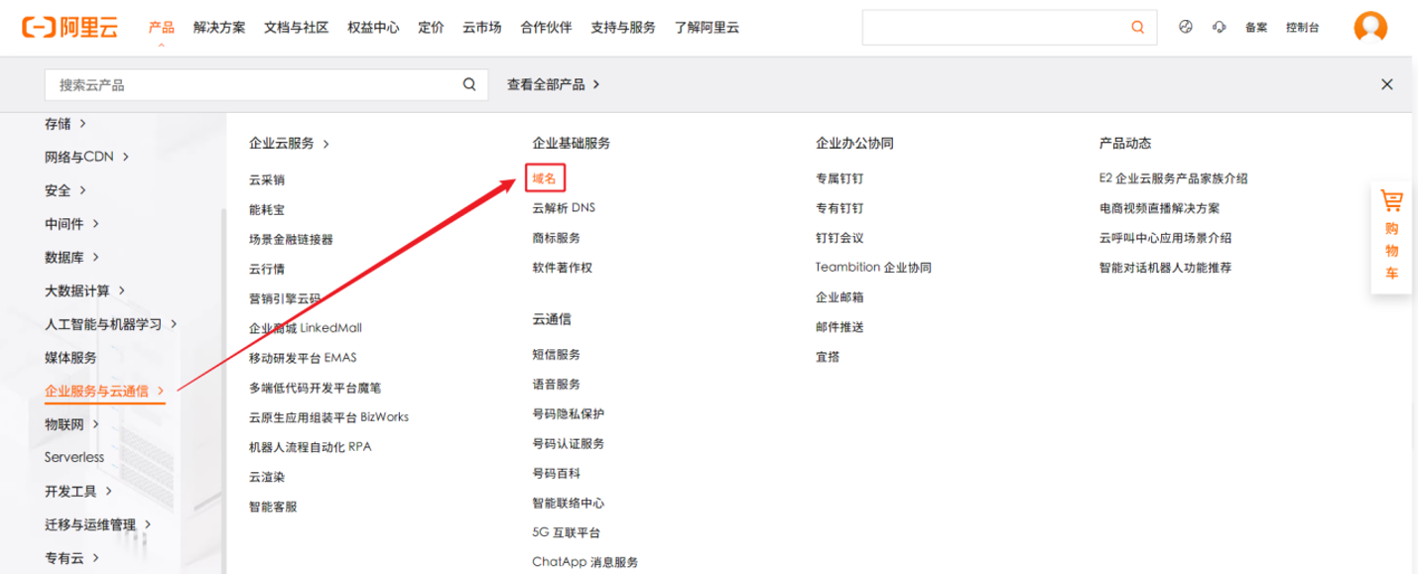Expand the 物联网 category

tap(72, 424)
